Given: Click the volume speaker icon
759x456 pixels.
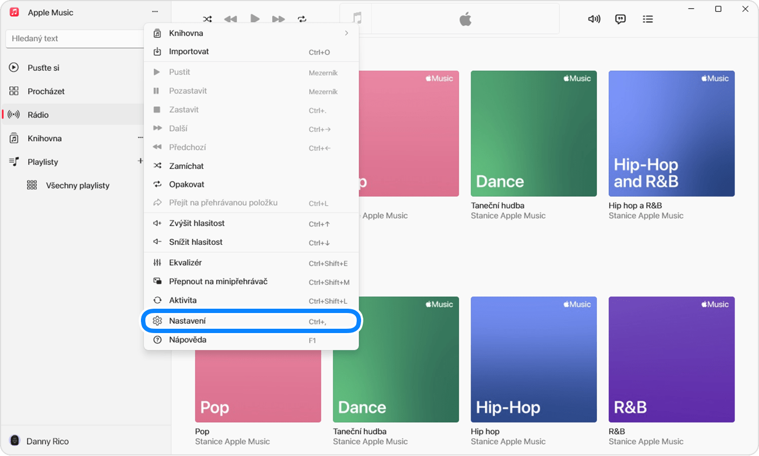Looking at the screenshot, I should pos(594,19).
